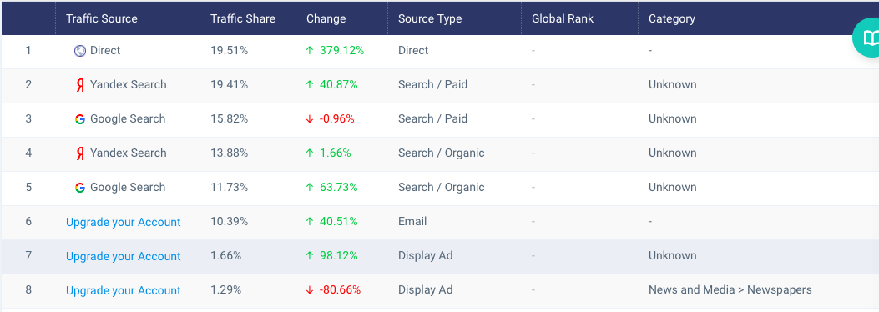Click the red down arrow beside -80.66%
The image size is (879, 312).
[x=310, y=290]
